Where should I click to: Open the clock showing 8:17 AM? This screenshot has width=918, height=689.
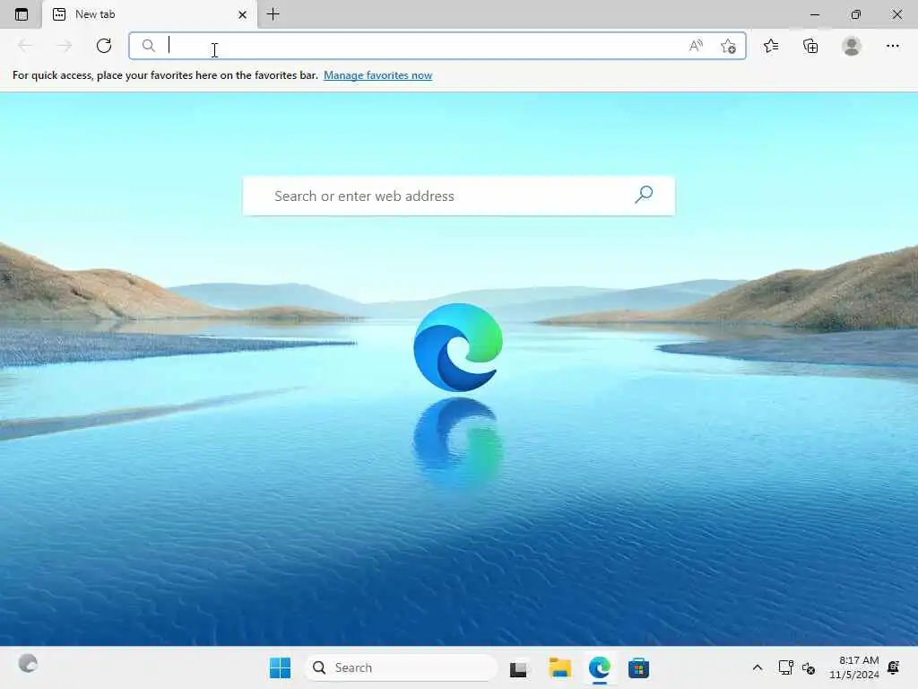[x=853, y=667]
